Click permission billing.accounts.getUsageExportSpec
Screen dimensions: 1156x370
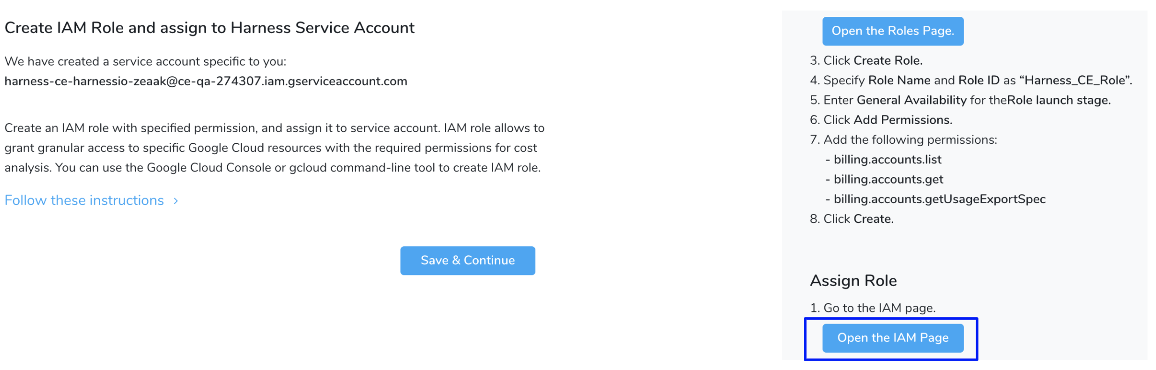[x=939, y=199]
